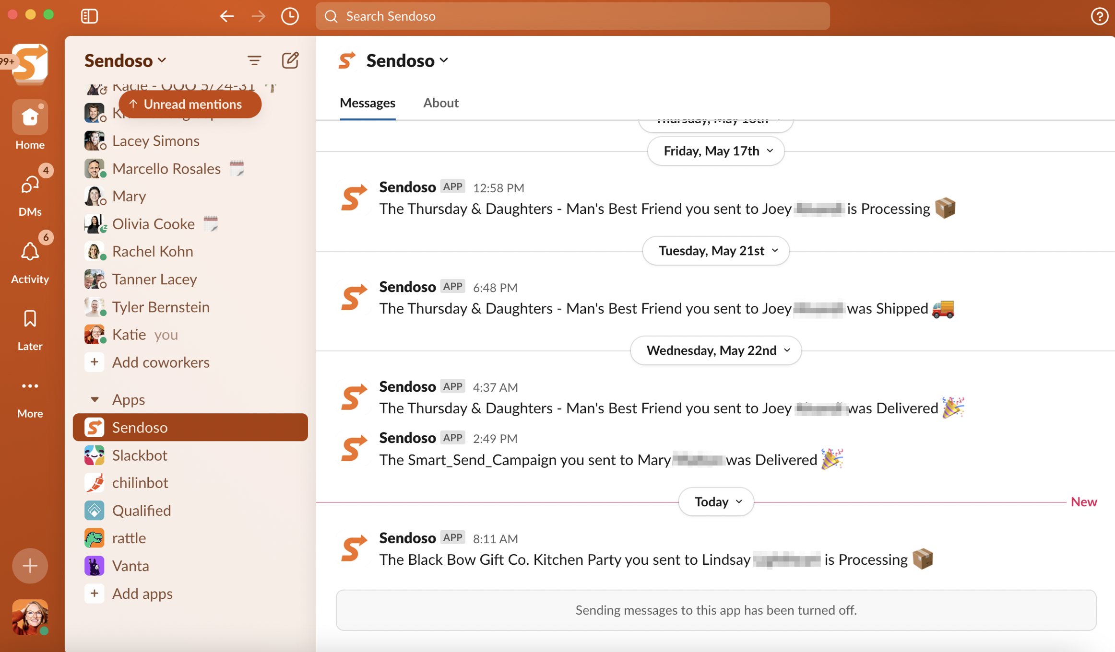Click the plus icon beside Add coworkers

95,362
